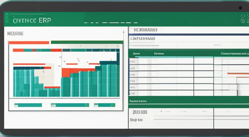
Task: Click the second heading in right panel
Action: (x=143, y=38)
